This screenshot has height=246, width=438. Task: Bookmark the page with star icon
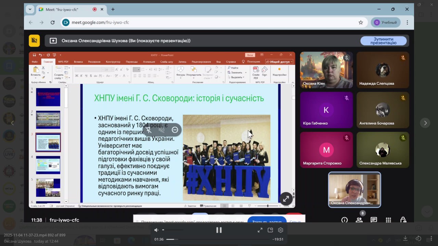(x=361, y=23)
